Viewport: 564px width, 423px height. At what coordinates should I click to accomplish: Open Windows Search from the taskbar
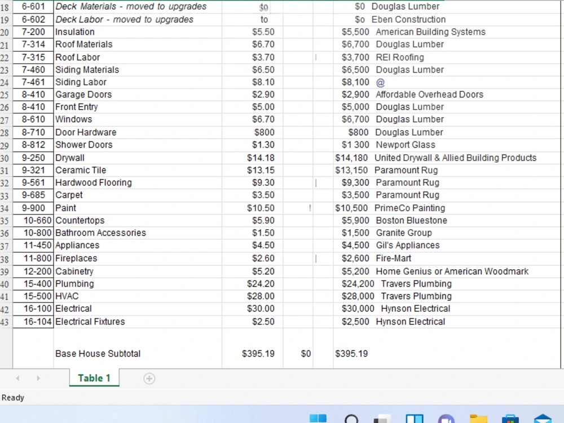[351, 419]
